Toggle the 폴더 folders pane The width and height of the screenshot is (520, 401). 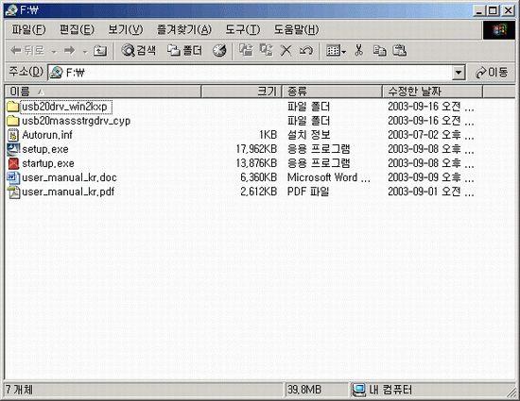184,50
